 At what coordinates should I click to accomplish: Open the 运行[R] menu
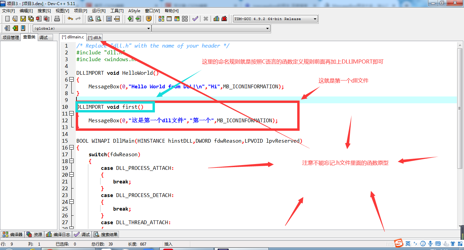pos(99,11)
